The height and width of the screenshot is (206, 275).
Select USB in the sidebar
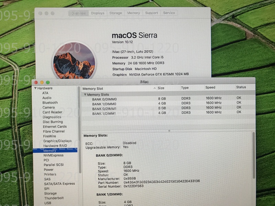tap(48, 203)
